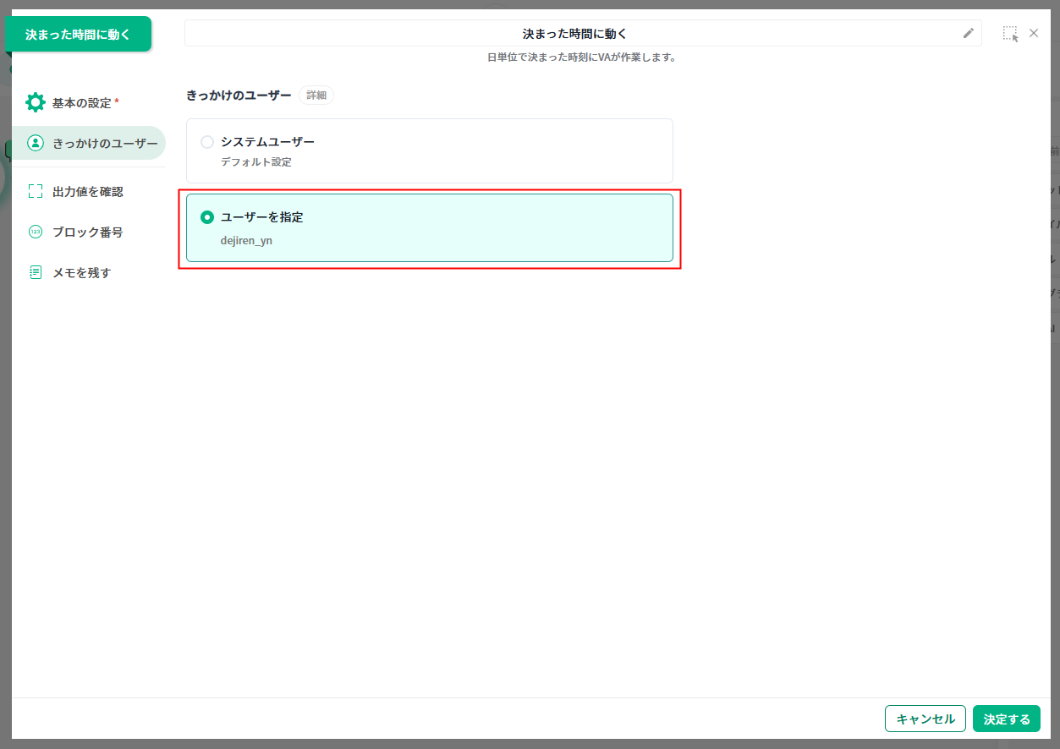
Task: Click the bracket icon for 出力値を確認
Action: click(x=36, y=191)
